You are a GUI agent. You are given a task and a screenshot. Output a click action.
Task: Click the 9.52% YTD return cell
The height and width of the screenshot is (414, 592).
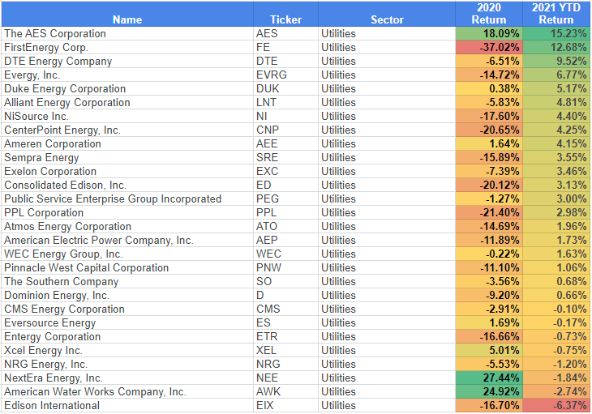[556, 61]
